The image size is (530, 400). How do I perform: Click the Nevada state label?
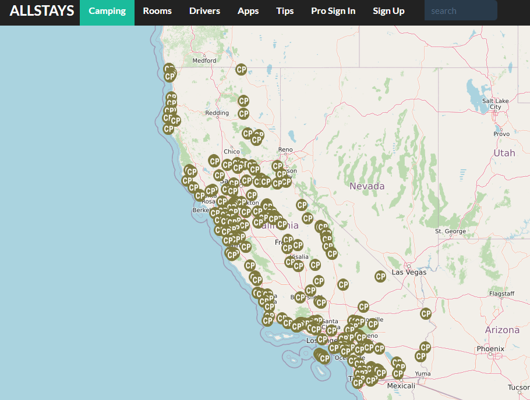(367, 186)
